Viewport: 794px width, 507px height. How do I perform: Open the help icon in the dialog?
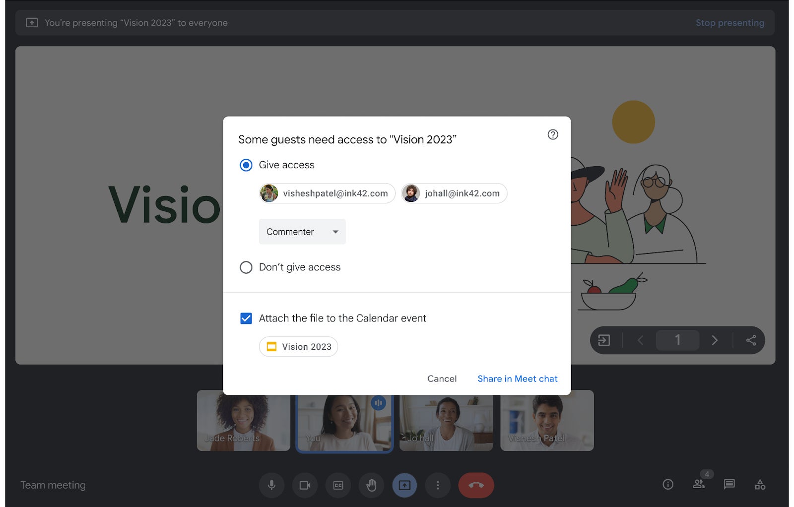(x=552, y=134)
